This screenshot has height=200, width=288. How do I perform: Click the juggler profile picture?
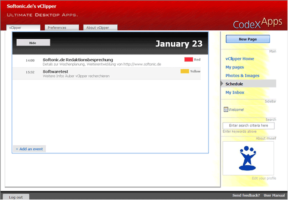tap(248, 159)
